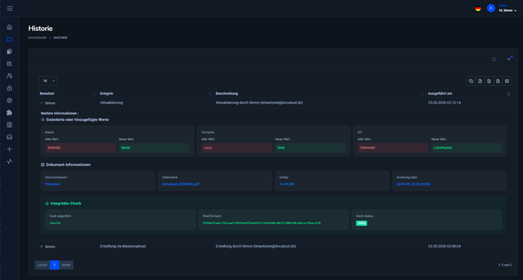Copy table data with the copy icon
Viewport: 523px width, 280px height.
pos(471,81)
